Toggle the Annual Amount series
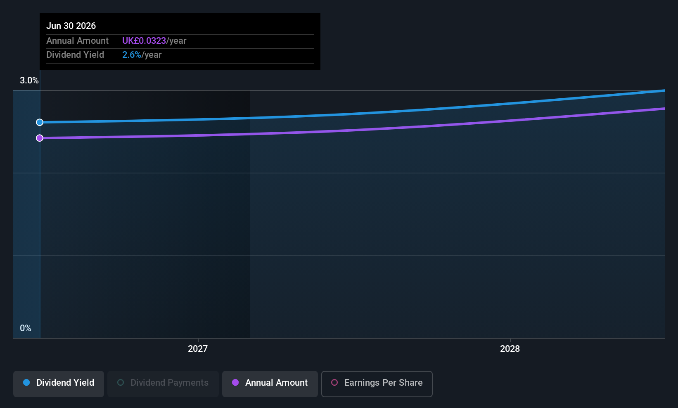This screenshot has width=678, height=408. pyautogui.click(x=270, y=384)
